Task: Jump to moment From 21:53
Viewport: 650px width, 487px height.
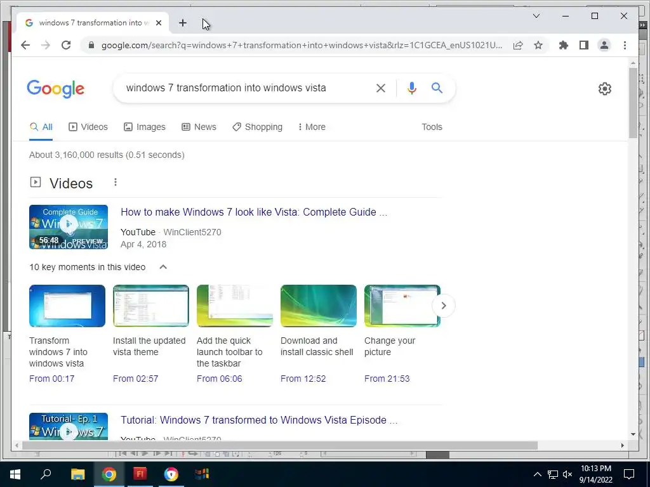Action: click(x=387, y=379)
